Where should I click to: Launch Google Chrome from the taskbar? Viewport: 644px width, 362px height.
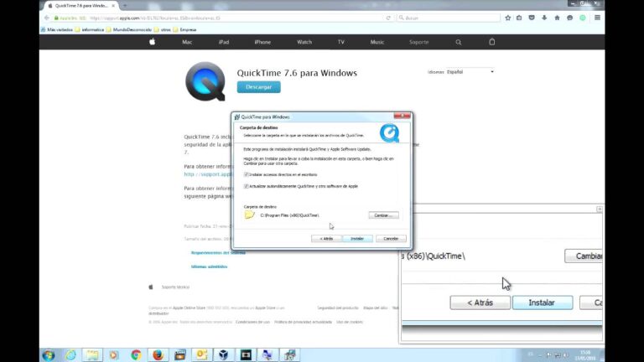[x=136, y=355]
